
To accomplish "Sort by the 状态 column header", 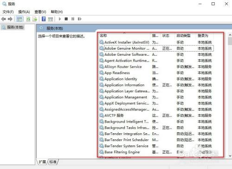I will pos(166,35).
